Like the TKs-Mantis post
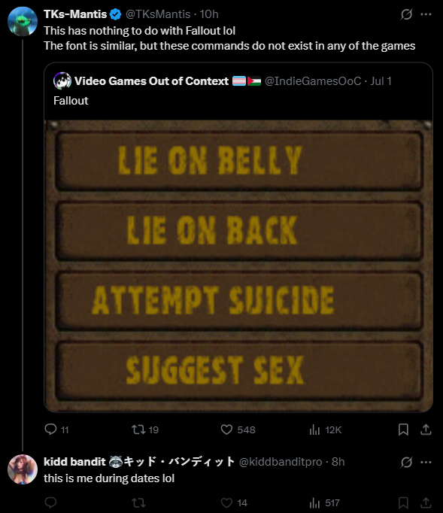The width and height of the screenshot is (443, 513). 238,430
